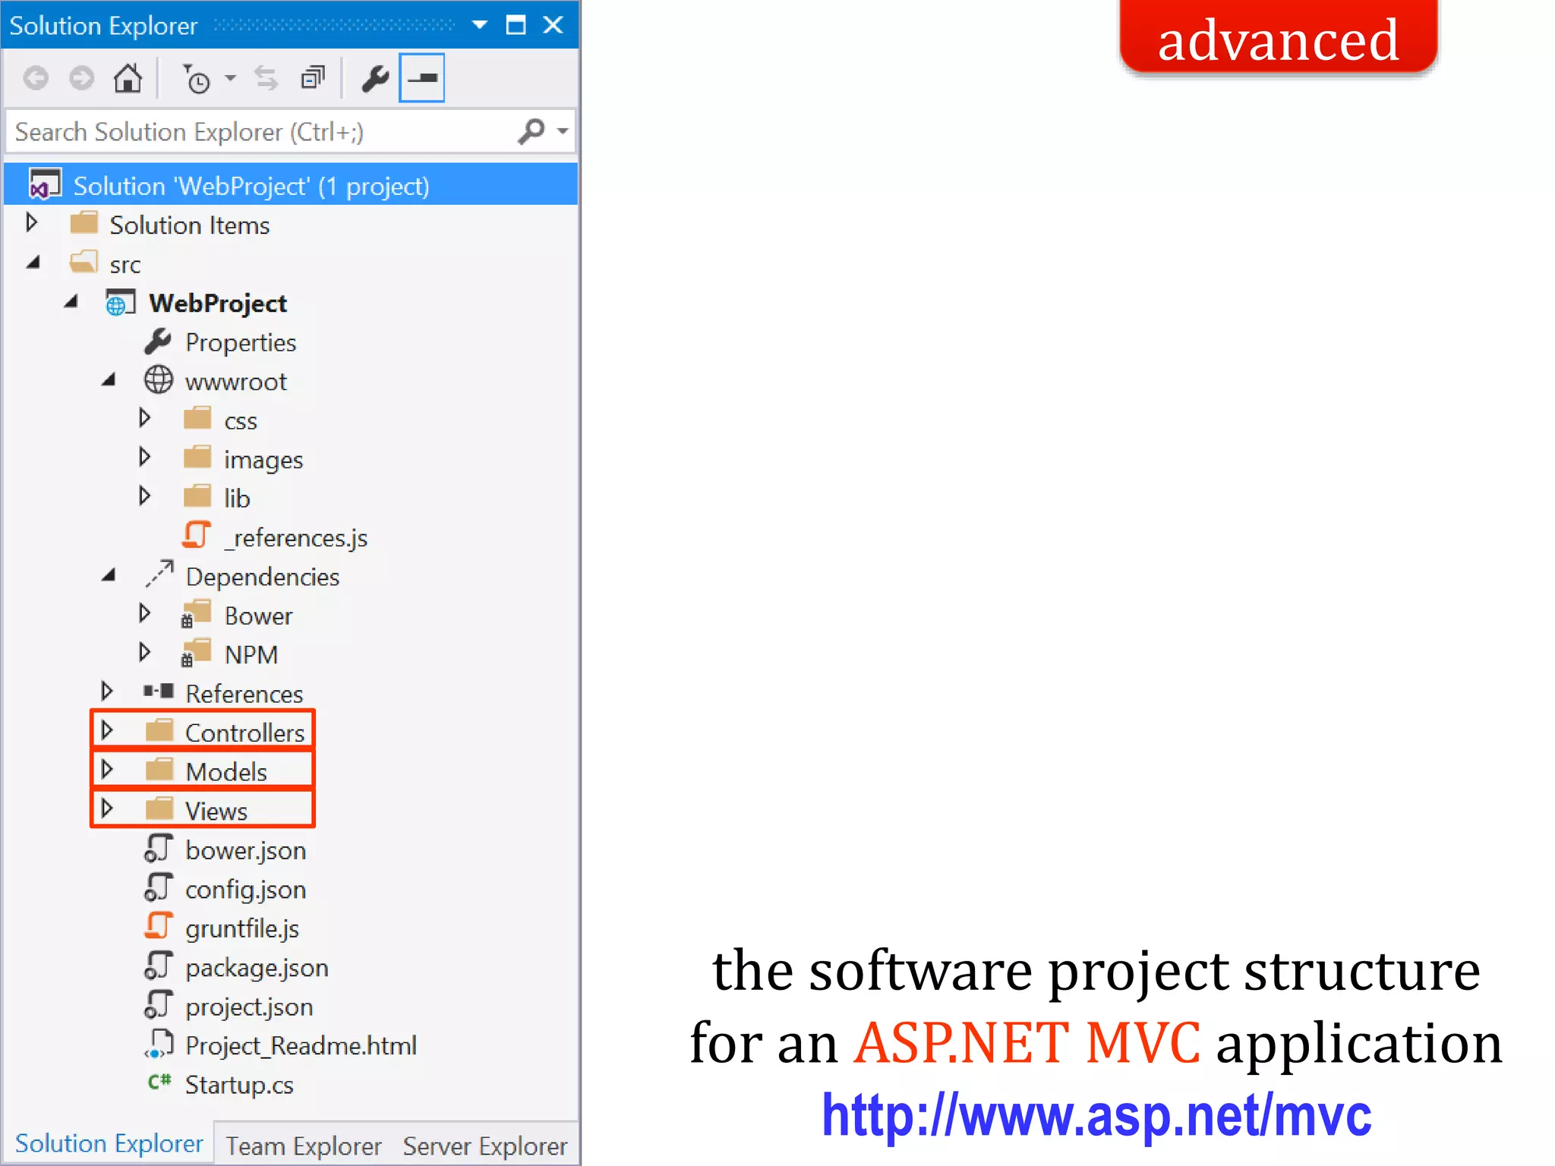Collapse the src folder
Viewport: 1555px width, 1166px height.
[x=33, y=263]
